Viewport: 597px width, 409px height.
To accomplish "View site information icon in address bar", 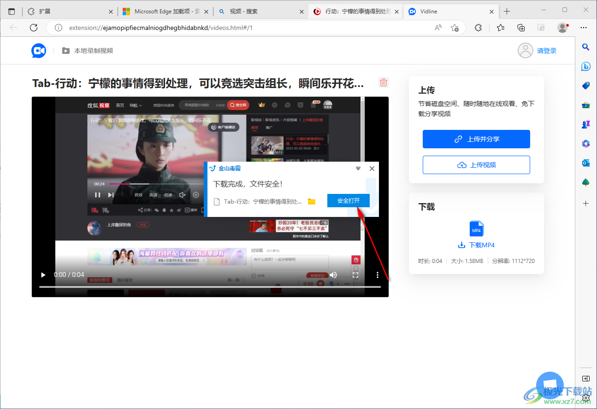I will [x=59, y=28].
